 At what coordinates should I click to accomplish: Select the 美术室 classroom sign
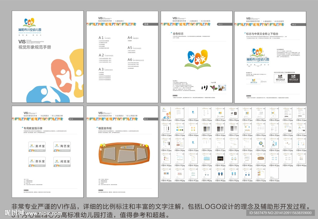pos(37,147)
